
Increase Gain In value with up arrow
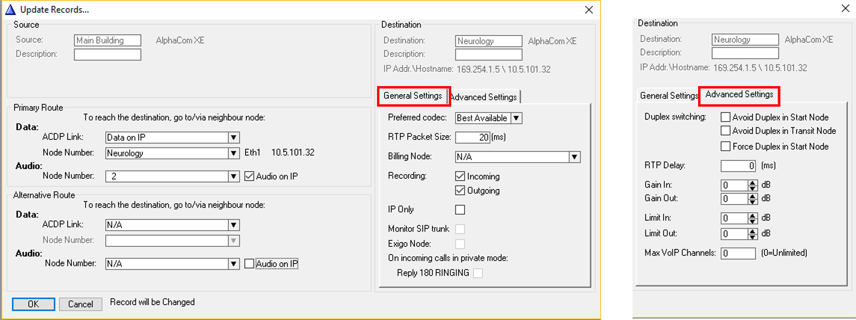pyautogui.click(x=753, y=183)
